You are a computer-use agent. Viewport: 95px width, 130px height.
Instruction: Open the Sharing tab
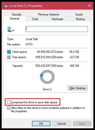click(x=80, y=19)
